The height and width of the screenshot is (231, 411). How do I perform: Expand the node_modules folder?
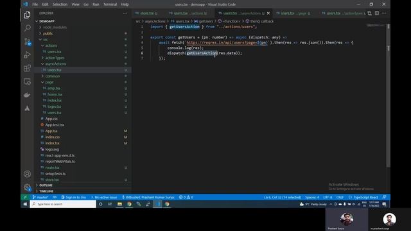83,27
